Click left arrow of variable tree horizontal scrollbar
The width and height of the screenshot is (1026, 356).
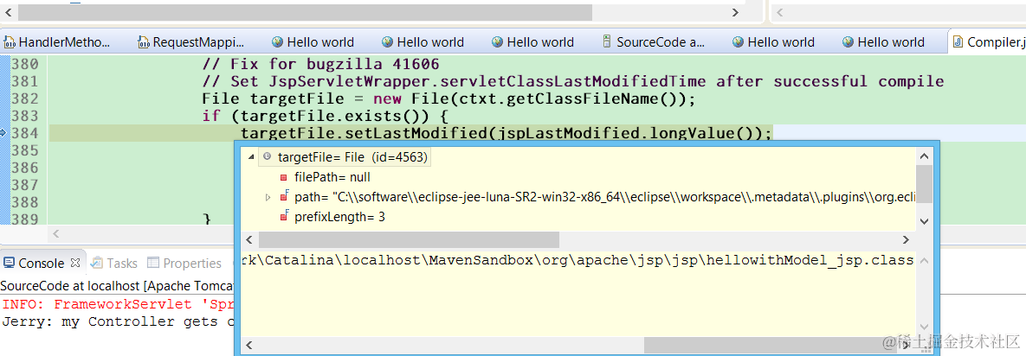pos(249,239)
